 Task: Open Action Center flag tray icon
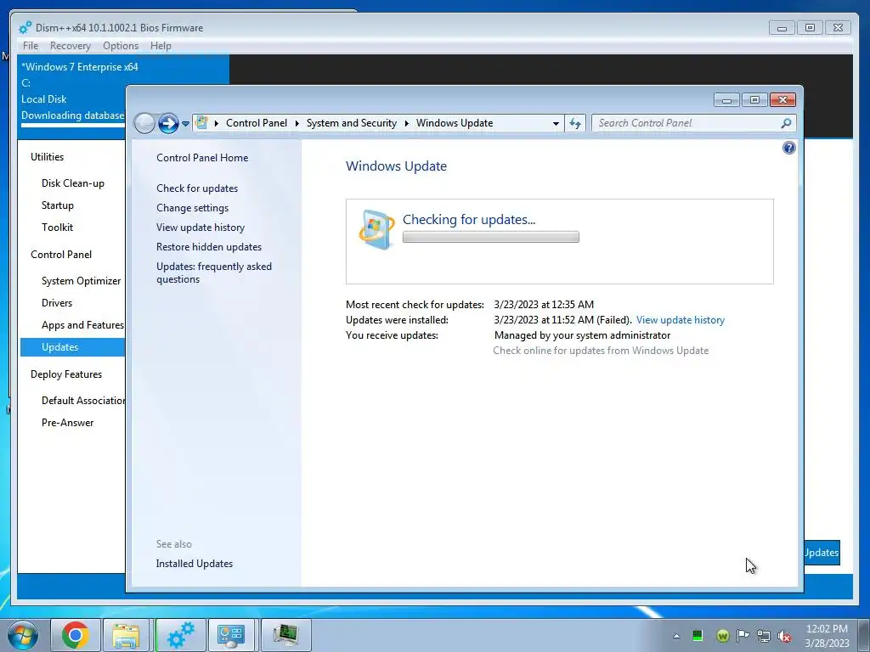click(743, 635)
